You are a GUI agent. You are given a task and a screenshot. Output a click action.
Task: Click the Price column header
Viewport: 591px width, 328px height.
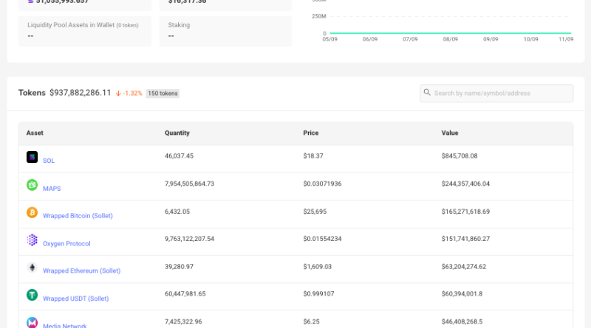pyautogui.click(x=311, y=133)
